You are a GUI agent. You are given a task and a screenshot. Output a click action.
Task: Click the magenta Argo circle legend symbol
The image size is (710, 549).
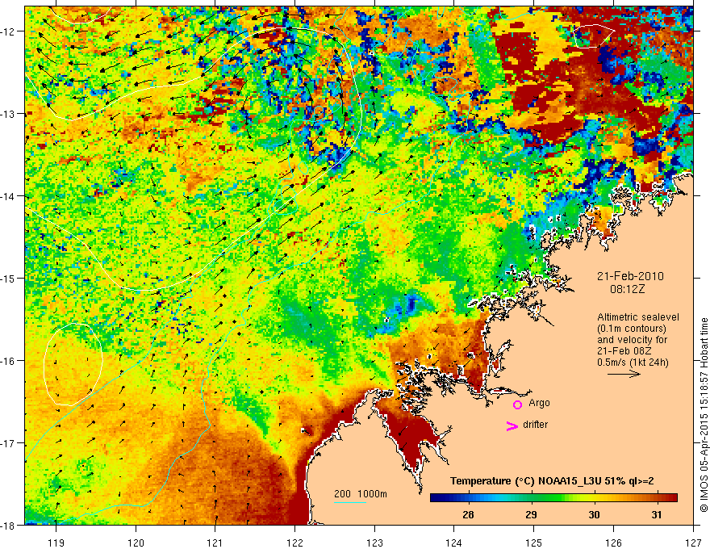click(517, 404)
